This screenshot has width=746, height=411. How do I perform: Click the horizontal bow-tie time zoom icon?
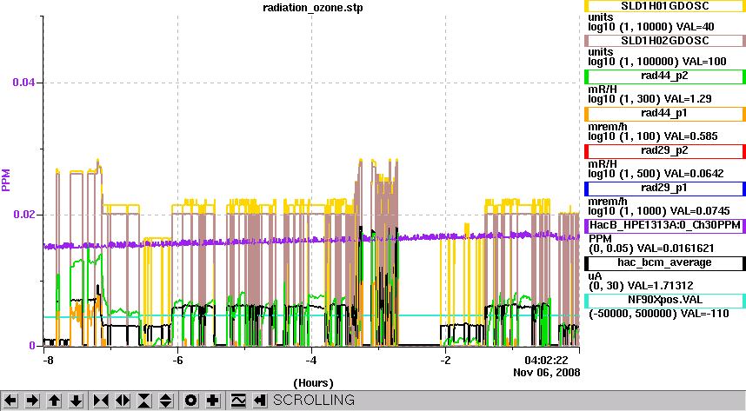pyautogui.click(x=101, y=401)
